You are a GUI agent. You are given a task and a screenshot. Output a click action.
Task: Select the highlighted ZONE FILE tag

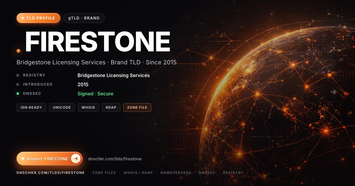(137, 107)
